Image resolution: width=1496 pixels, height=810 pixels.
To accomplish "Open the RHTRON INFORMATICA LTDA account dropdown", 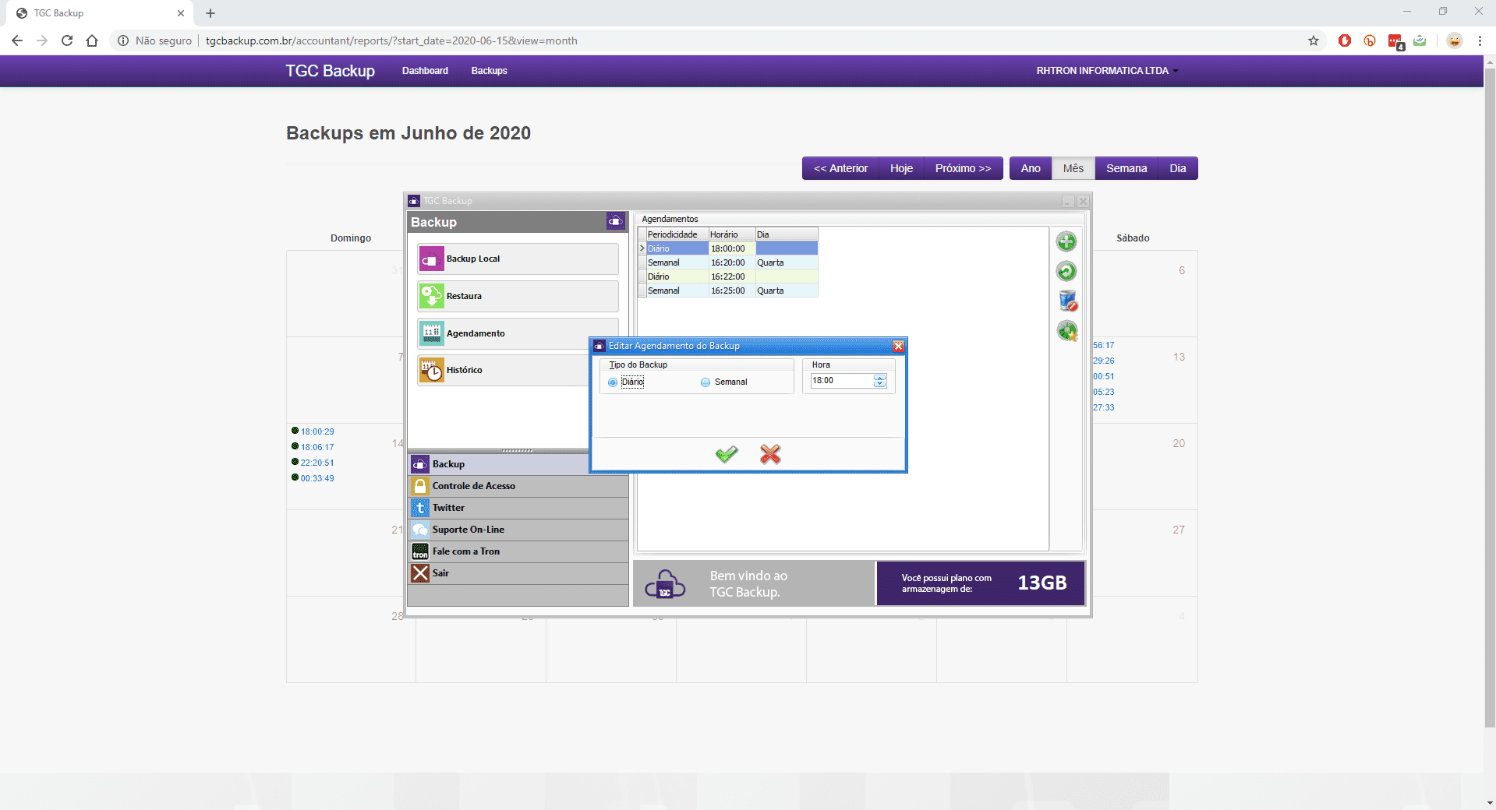I will [x=1106, y=71].
